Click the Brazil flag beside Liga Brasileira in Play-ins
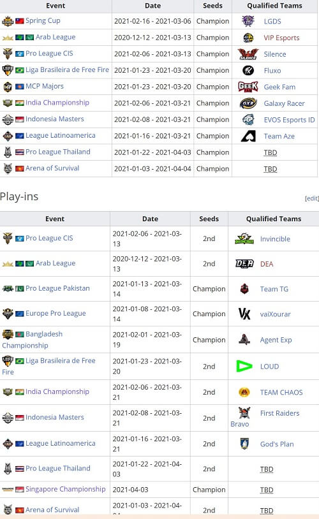 tap(20, 361)
